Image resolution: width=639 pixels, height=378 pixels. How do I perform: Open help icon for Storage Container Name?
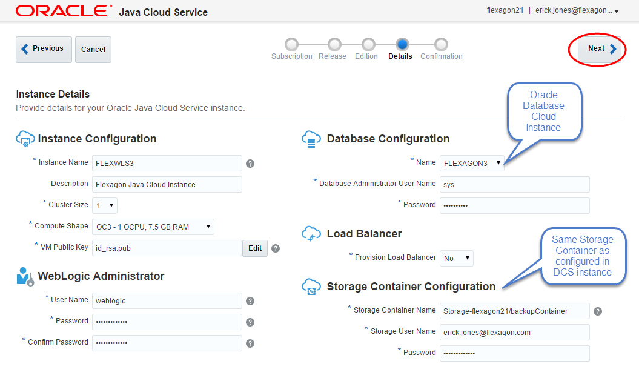pyautogui.click(x=598, y=311)
